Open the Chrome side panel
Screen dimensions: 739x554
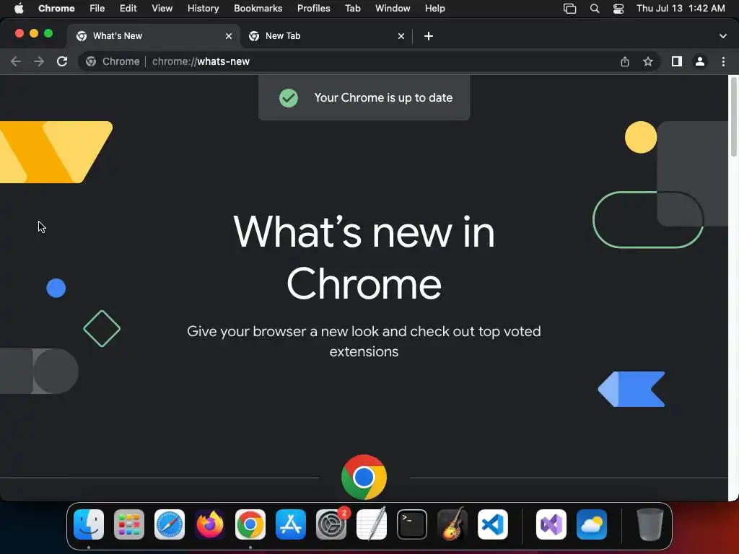(x=677, y=62)
